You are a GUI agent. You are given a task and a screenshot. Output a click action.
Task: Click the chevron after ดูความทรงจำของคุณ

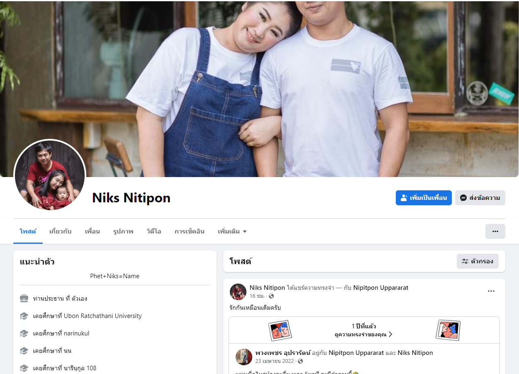click(x=390, y=334)
